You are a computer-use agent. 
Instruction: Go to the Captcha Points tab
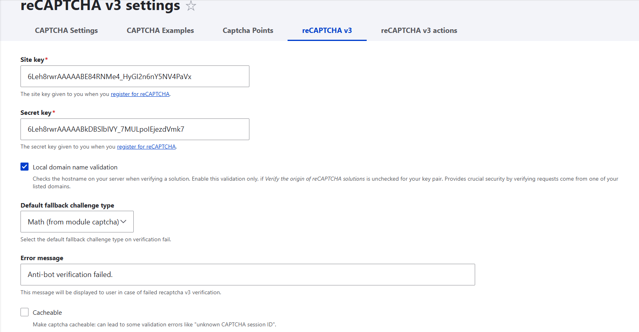(248, 31)
